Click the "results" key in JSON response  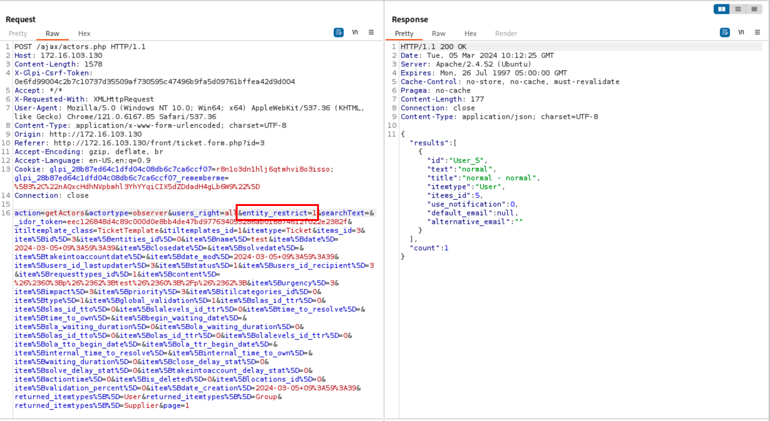[x=429, y=143]
